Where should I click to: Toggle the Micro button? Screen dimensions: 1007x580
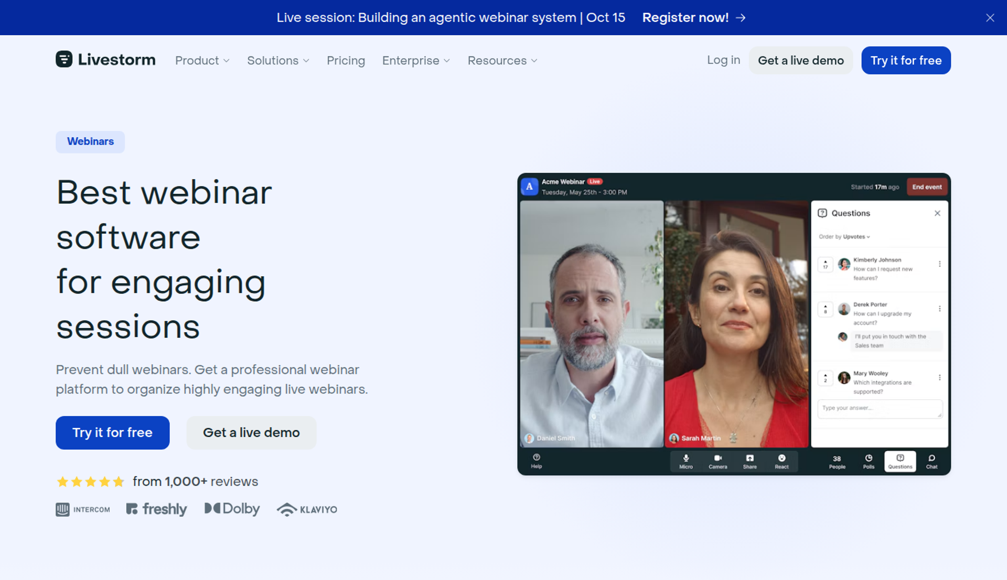point(686,462)
